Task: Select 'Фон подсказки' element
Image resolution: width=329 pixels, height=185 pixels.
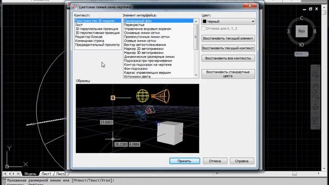Action: [x=136, y=68]
